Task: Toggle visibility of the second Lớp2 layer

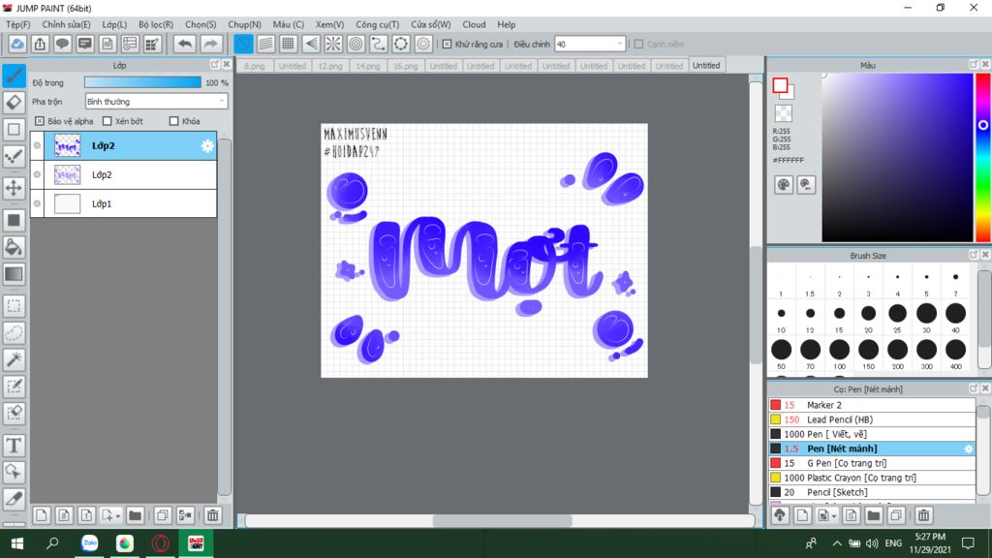Action: click(38, 174)
